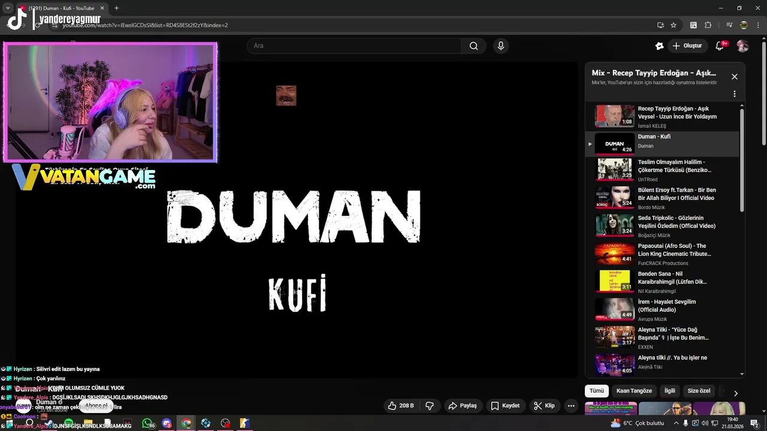The height and width of the screenshot is (431, 767).
Task: Bookmark this page with the star icon
Action: click(x=674, y=25)
